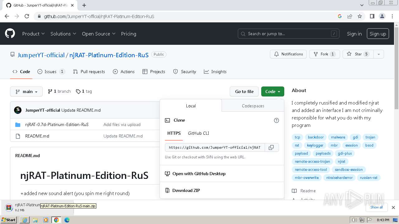The width and height of the screenshot is (399, 224).
Task: Copy the HTTPS clone URL
Action: (272, 147)
